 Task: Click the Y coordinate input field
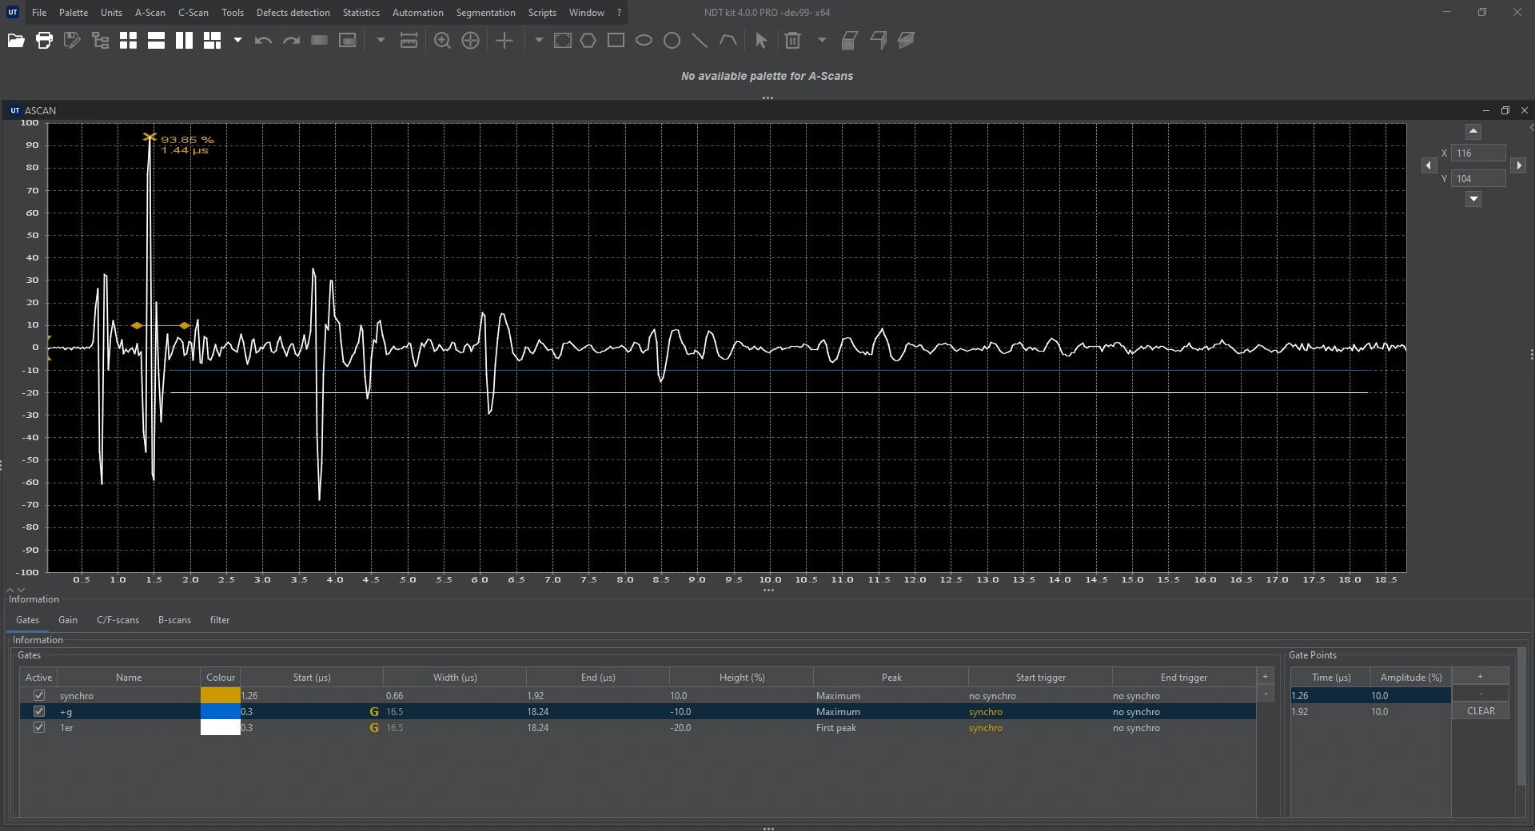click(x=1479, y=179)
